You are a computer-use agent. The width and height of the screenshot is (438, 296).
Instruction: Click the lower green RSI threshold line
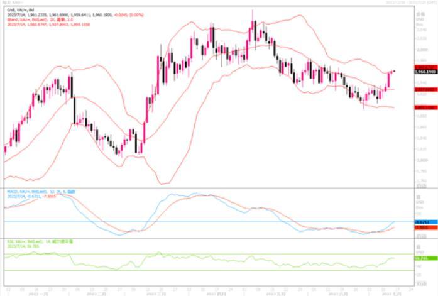point(189,271)
